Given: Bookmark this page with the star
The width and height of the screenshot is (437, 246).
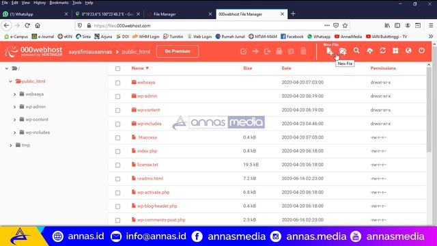Looking at the screenshot, I should coord(345,25).
